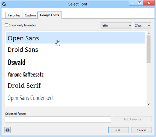This screenshot has height=137, width=156.
Task: Open the latin subset dropdown
Action: tap(116, 26)
